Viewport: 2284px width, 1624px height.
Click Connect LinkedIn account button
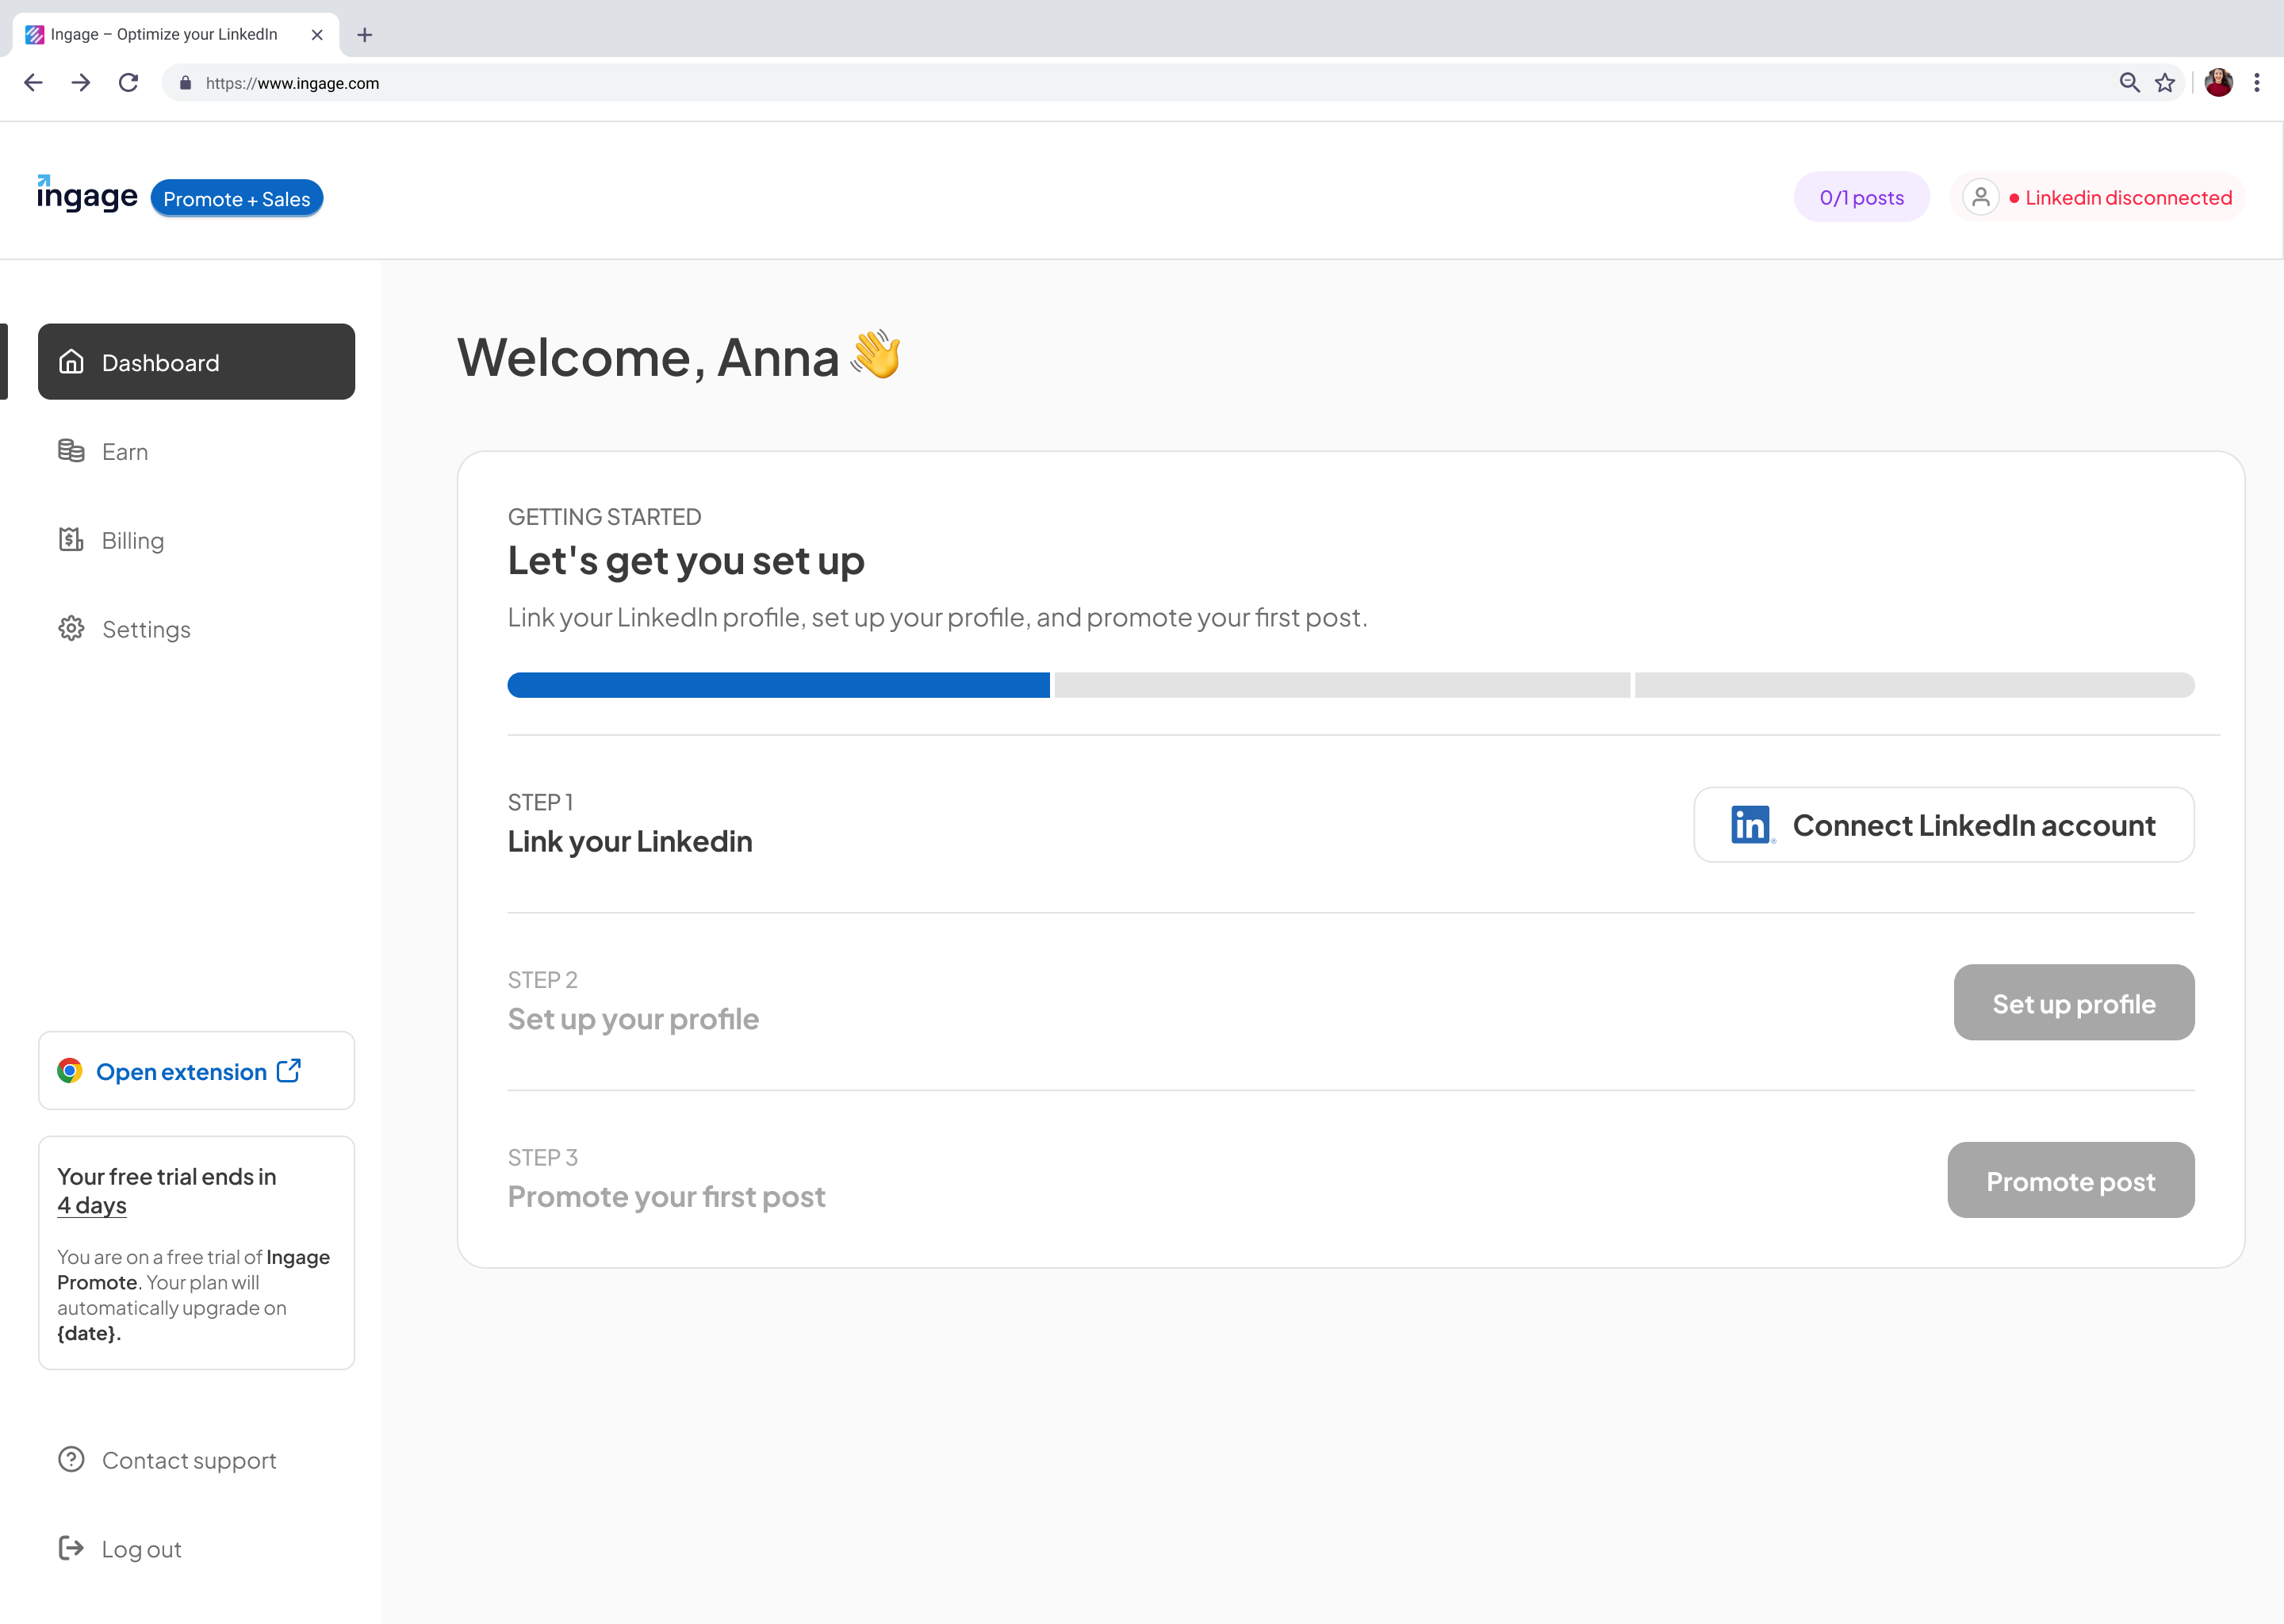click(1943, 825)
